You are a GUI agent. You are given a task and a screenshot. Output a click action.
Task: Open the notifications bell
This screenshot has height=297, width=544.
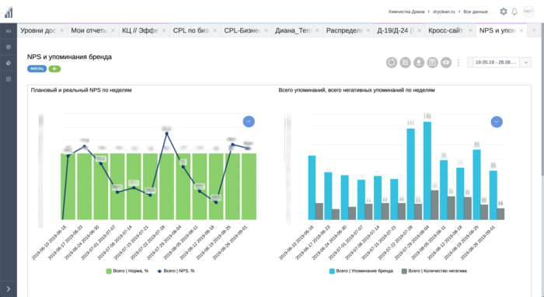[x=514, y=12]
